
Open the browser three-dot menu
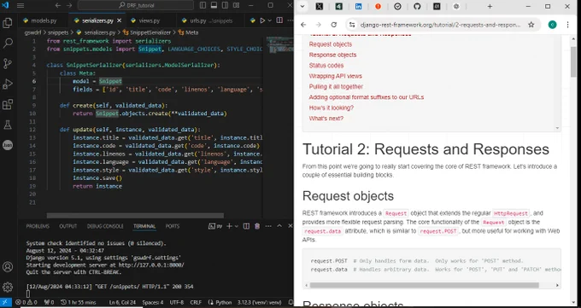[567, 25]
